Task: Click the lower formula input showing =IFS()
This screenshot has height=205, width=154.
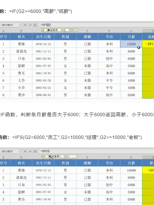Action: coord(96,151)
